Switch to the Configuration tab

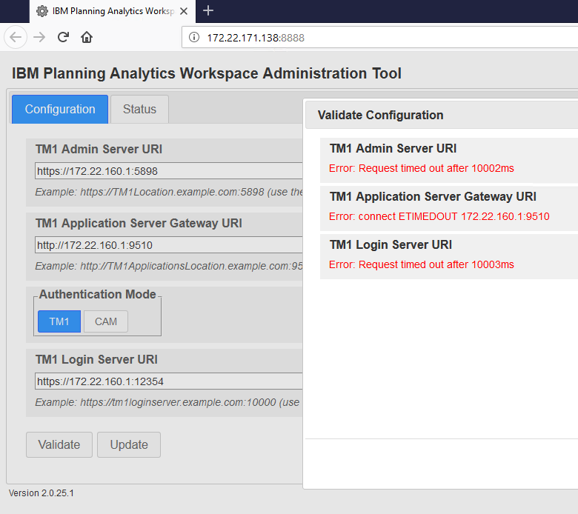[x=60, y=109]
